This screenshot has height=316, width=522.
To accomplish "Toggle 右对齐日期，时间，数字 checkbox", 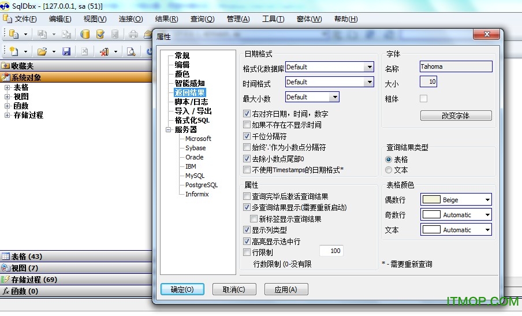I will [x=247, y=114].
